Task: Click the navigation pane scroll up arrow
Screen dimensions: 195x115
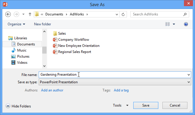Action: (x=45, y=32)
